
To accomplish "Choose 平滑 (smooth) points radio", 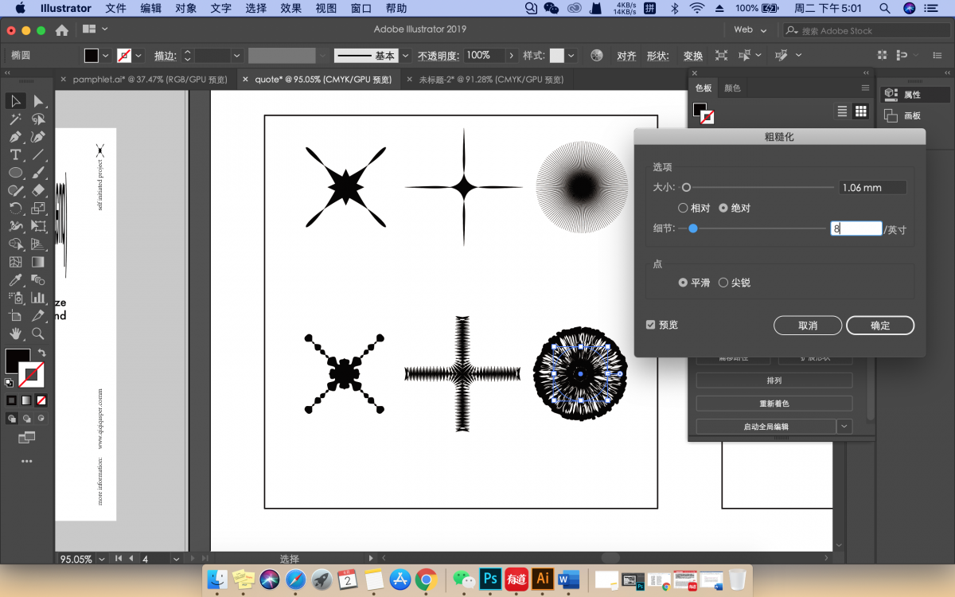I will (683, 283).
